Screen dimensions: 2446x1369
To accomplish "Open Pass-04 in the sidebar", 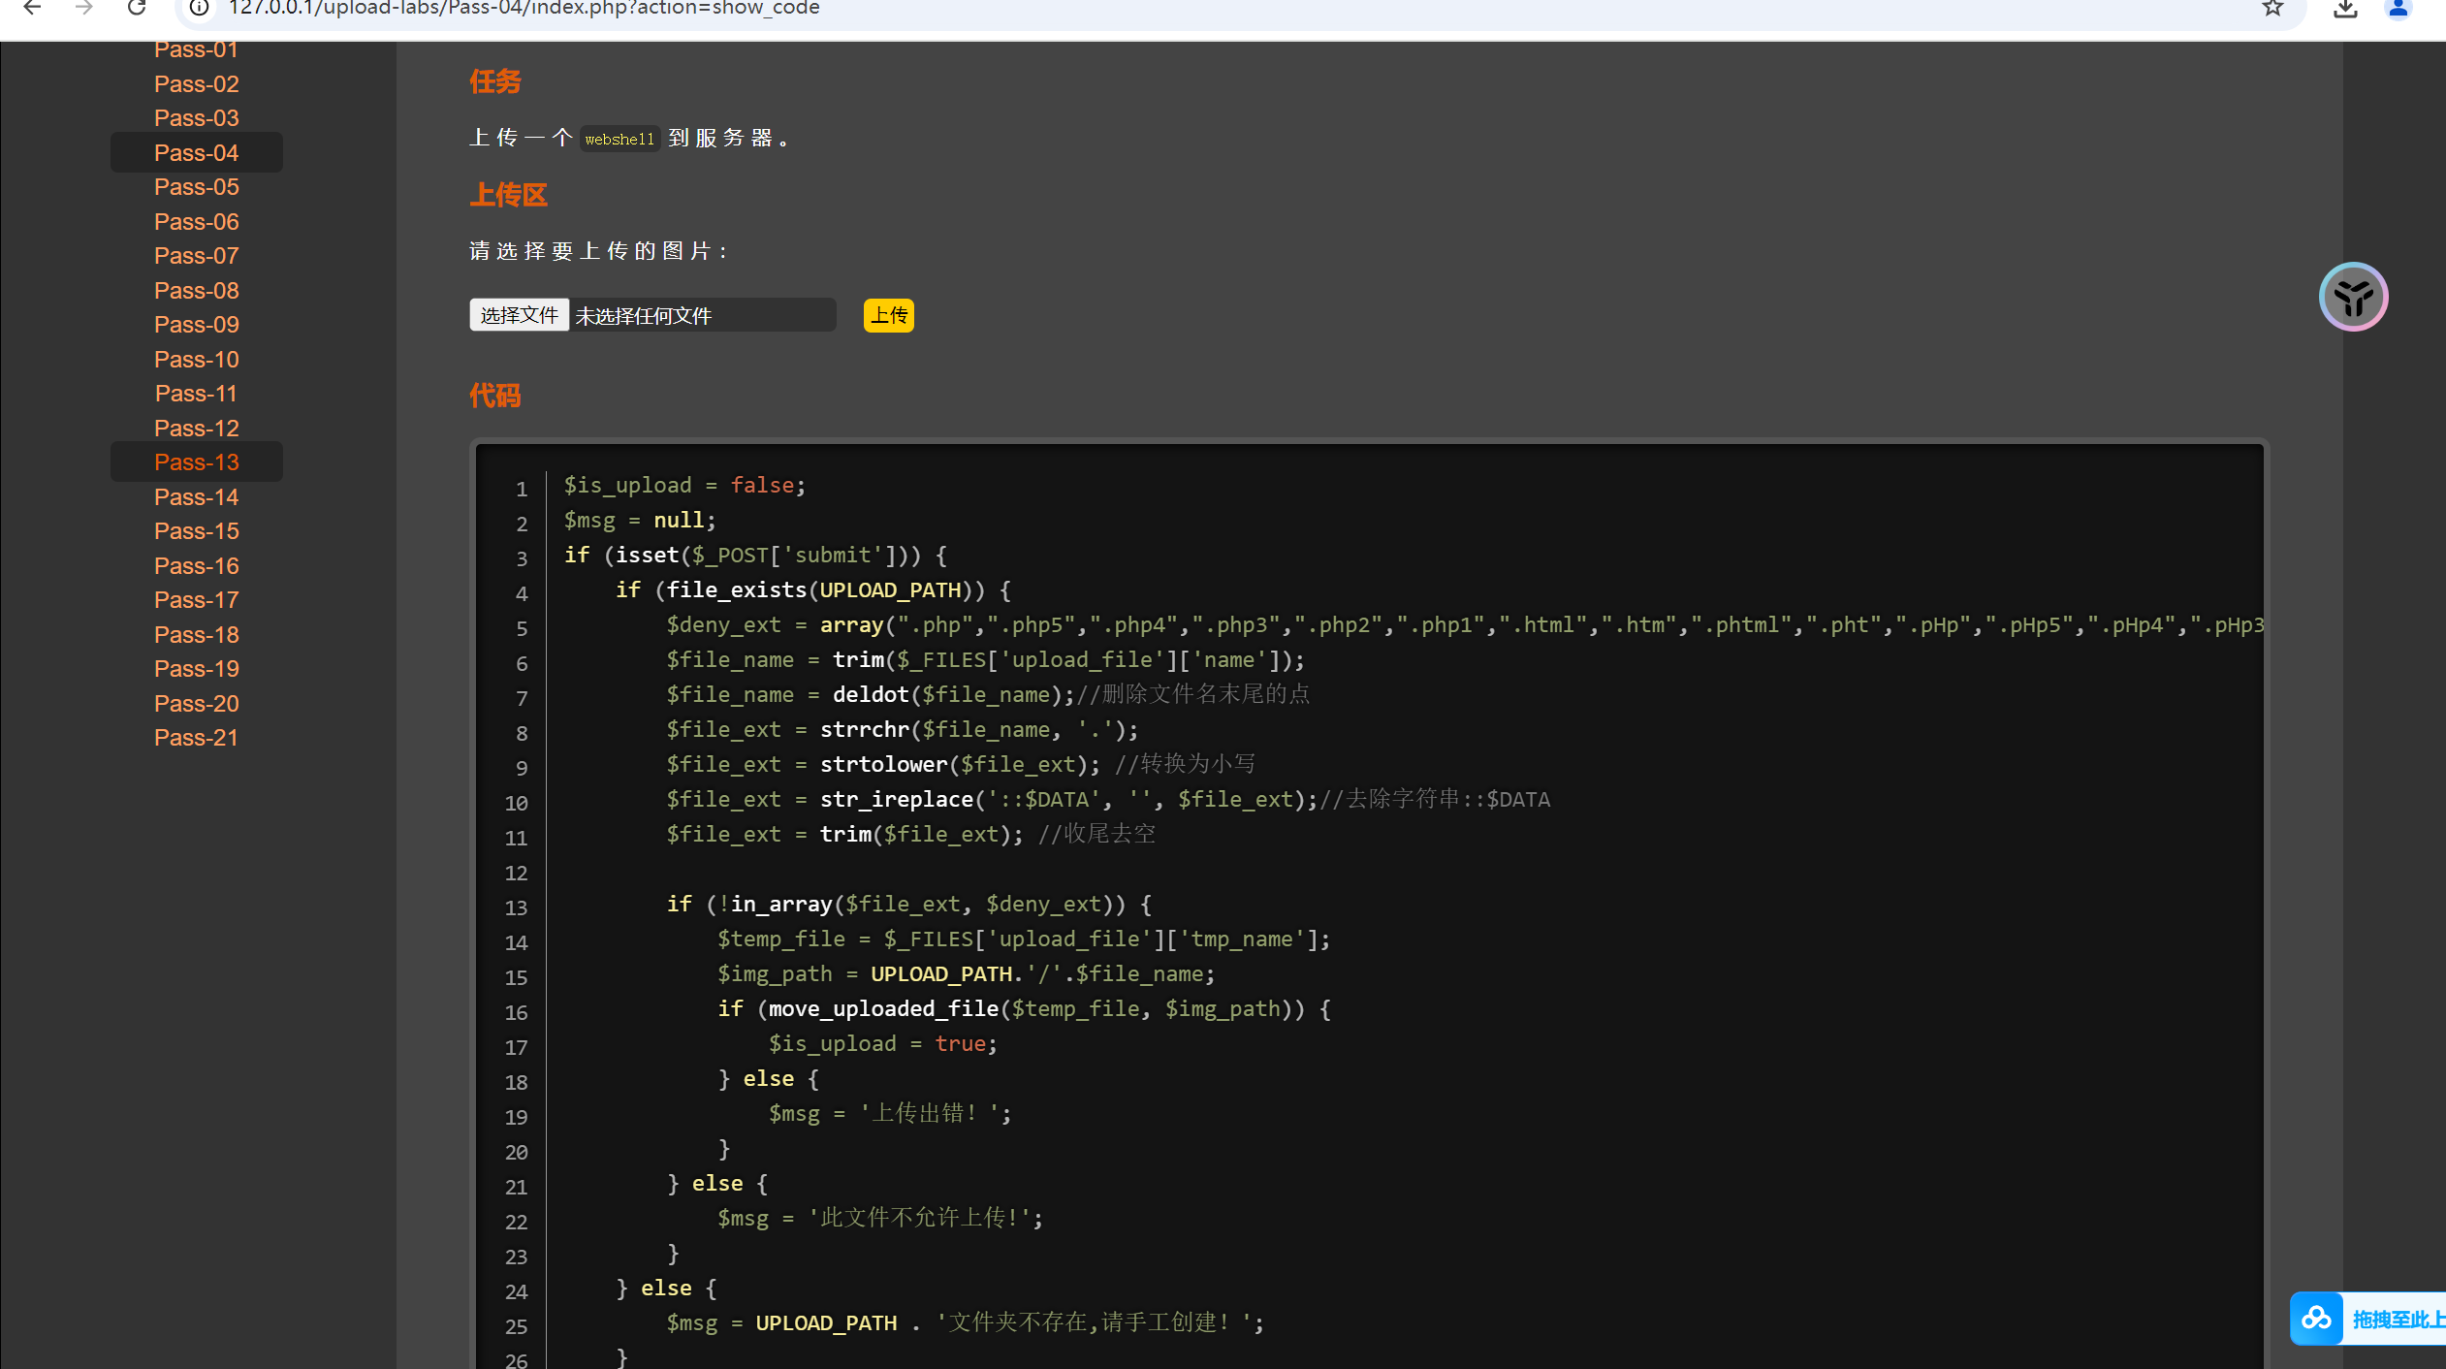I will coord(196,153).
